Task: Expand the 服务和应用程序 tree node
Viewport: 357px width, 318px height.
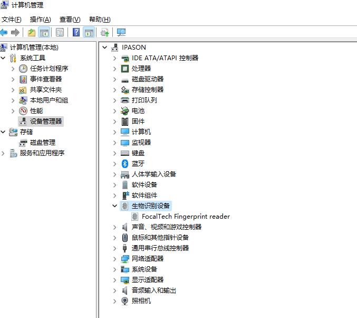Action: pyautogui.click(x=3, y=153)
